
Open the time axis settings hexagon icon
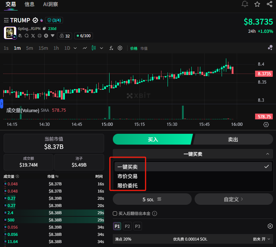[266, 124]
